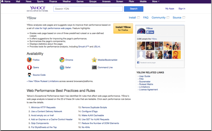Click the GitHub Source Code octocat icon

pos(29,75)
